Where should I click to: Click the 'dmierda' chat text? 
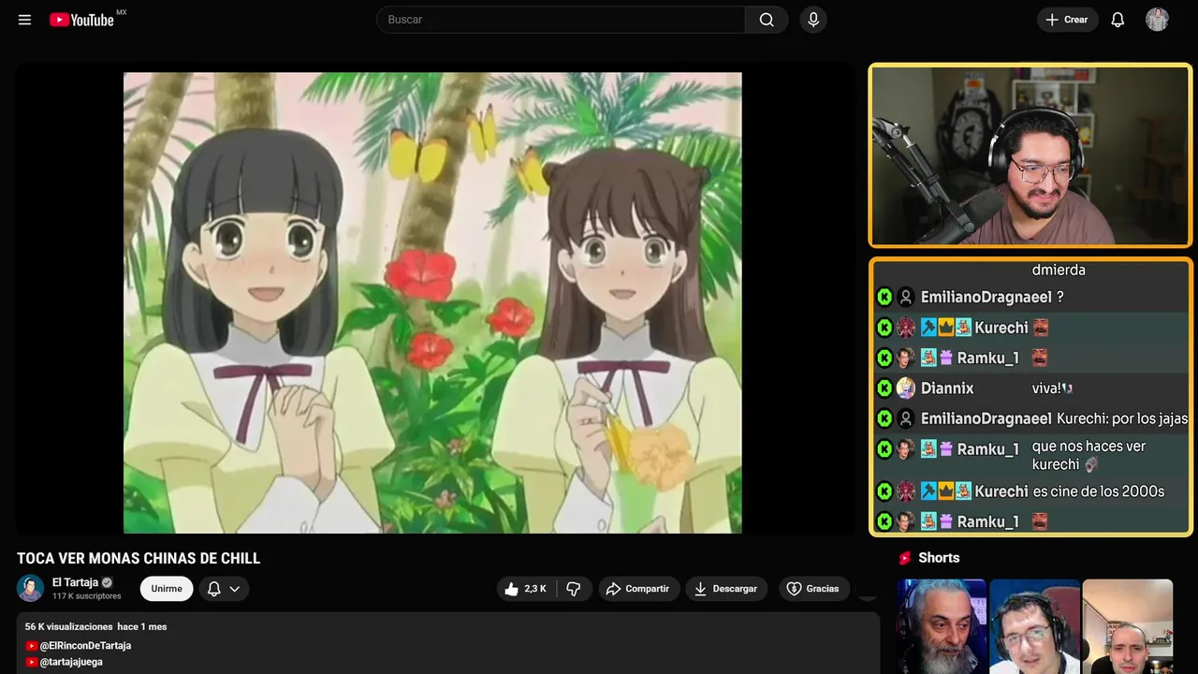click(x=1059, y=270)
